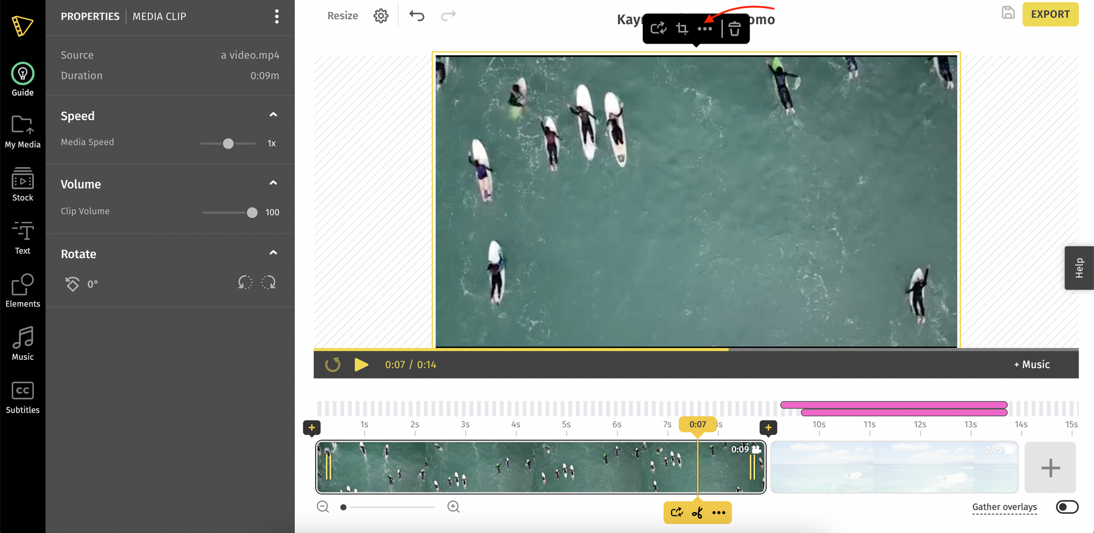Click the 10s ruler mark on timeline
The width and height of the screenshot is (1094, 533).
[x=819, y=425]
